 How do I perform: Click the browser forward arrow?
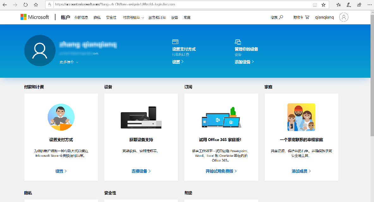[15, 4]
